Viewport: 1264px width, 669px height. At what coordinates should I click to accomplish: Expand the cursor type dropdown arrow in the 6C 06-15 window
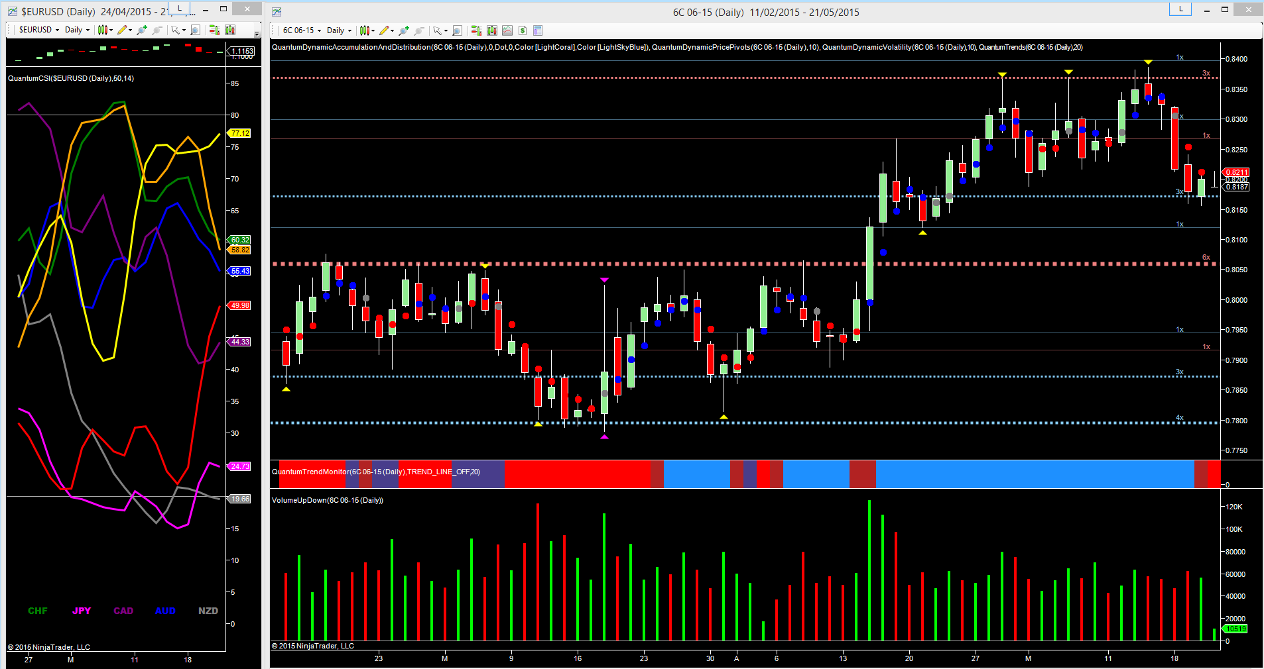pyautogui.click(x=446, y=31)
